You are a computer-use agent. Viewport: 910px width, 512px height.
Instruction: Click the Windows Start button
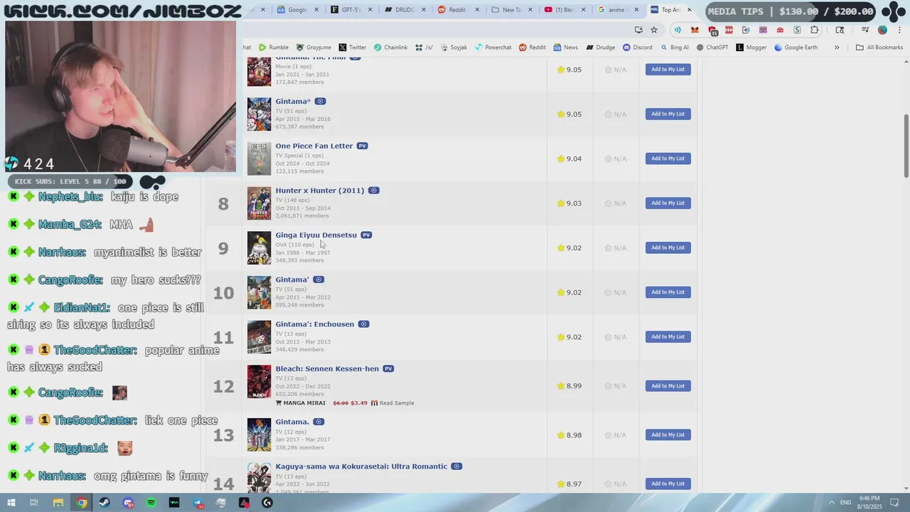point(11,503)
